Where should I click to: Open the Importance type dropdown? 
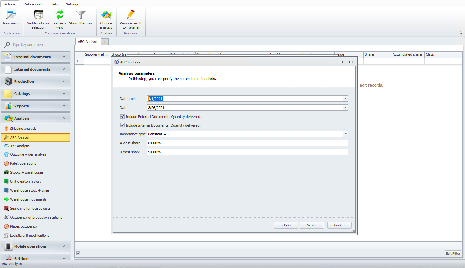click(x=346, y=134)
